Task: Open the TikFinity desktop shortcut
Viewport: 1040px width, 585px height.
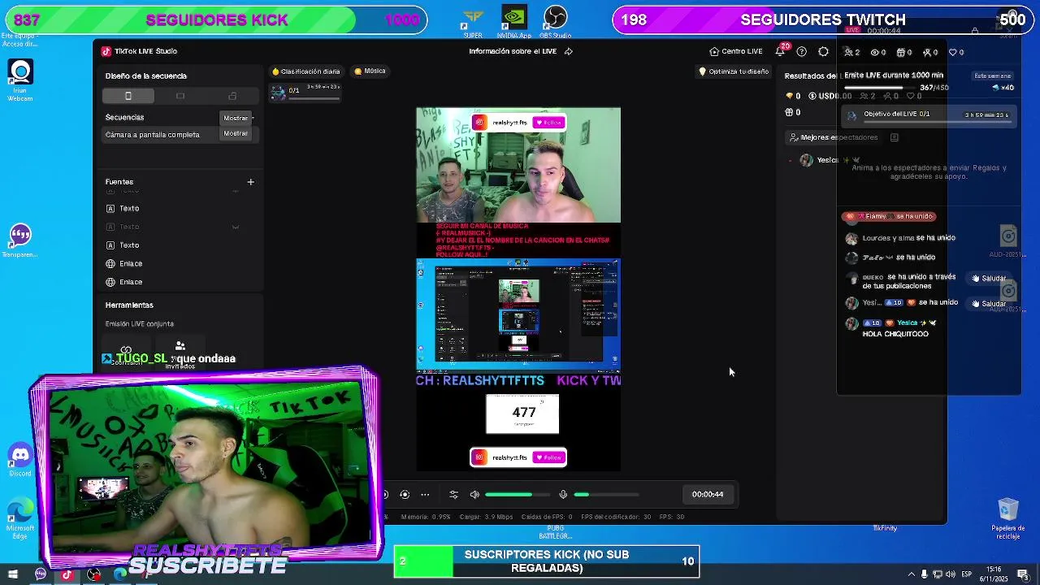Action: tap(885, 528)
